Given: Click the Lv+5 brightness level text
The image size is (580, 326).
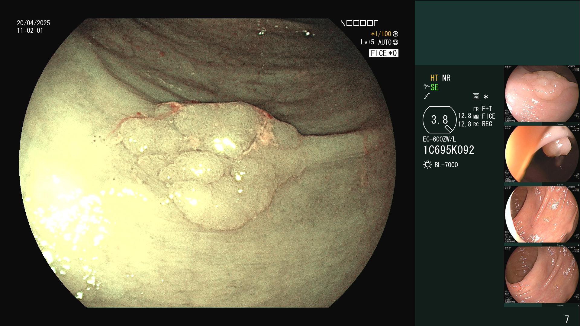Looking at the screenshot, I should (367, 42).
